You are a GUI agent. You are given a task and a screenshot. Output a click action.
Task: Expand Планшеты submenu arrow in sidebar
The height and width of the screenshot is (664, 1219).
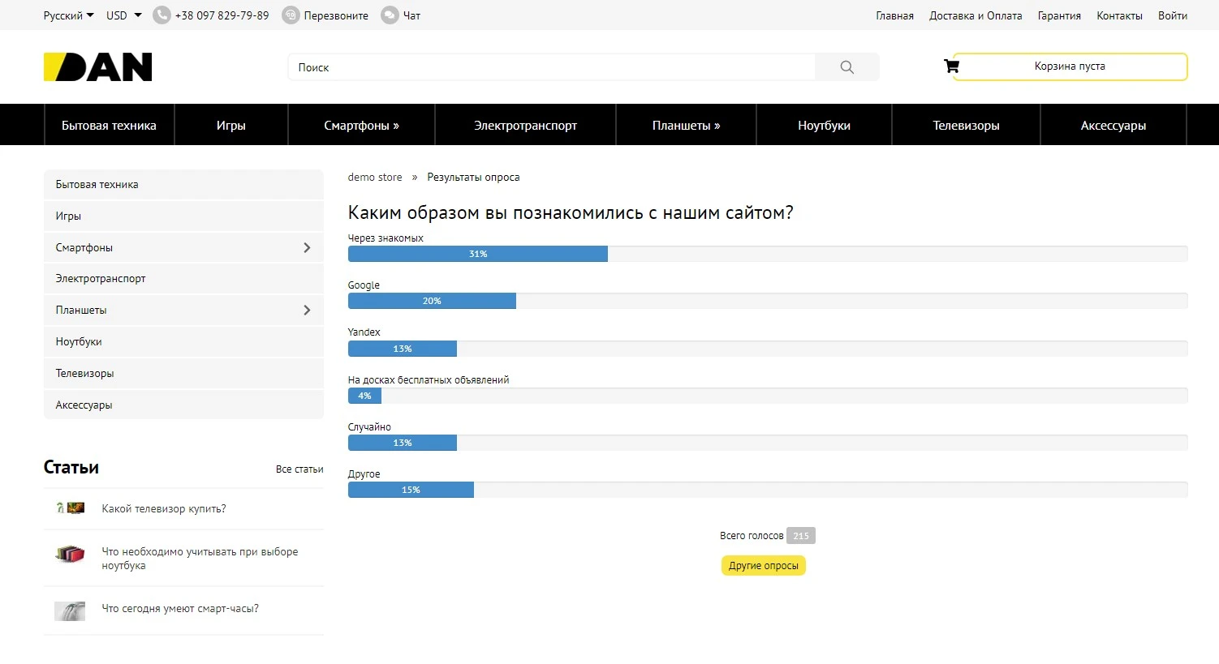click(307, 310)
